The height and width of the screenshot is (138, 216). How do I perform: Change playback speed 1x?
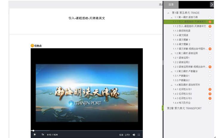(43, 134)
